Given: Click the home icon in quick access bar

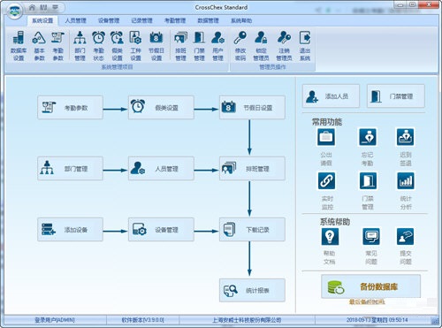Looking at the screenshot, I should point(32,7).
